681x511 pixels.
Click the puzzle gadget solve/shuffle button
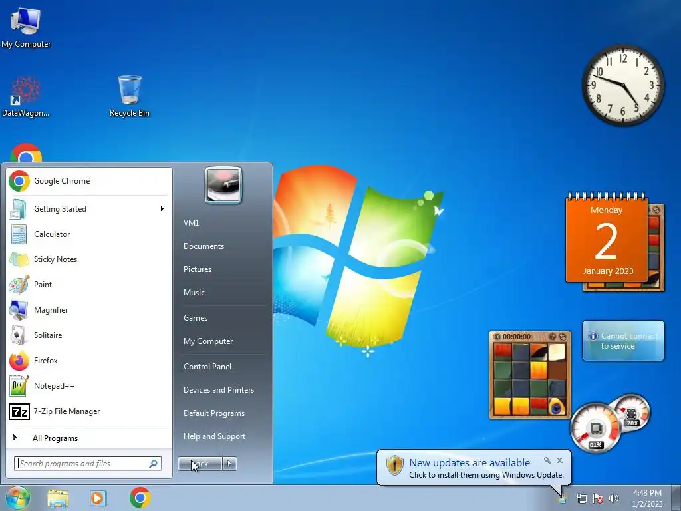[x=563, y=337]
